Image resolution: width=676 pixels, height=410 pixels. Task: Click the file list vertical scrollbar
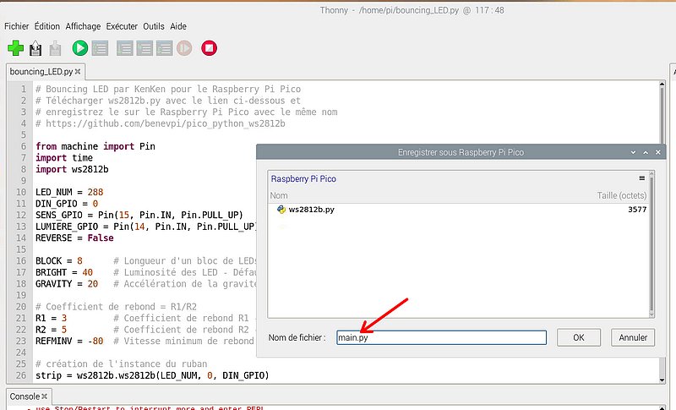tap(651, 244)
